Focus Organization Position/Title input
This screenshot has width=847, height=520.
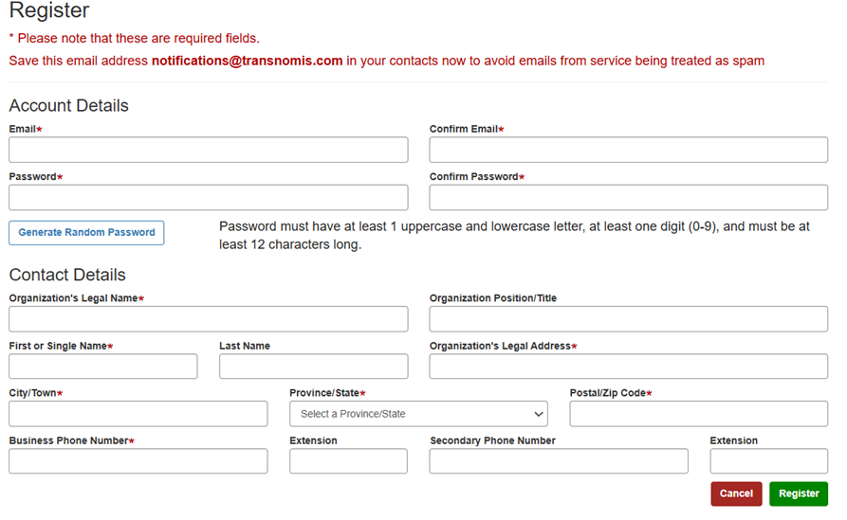[x=628, y=319]
